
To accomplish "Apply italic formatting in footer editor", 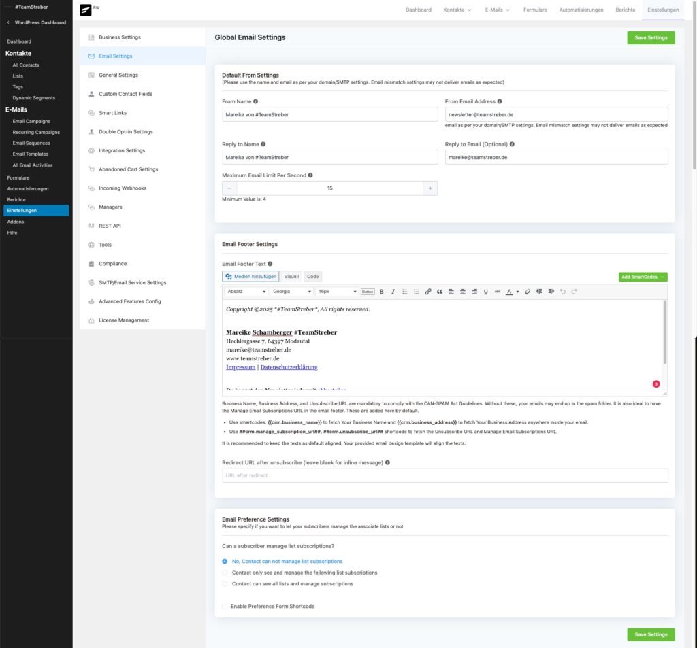I will 393,292.
